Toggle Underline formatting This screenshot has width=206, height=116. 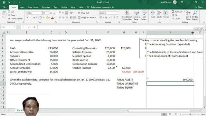click(x=34, y=17)
